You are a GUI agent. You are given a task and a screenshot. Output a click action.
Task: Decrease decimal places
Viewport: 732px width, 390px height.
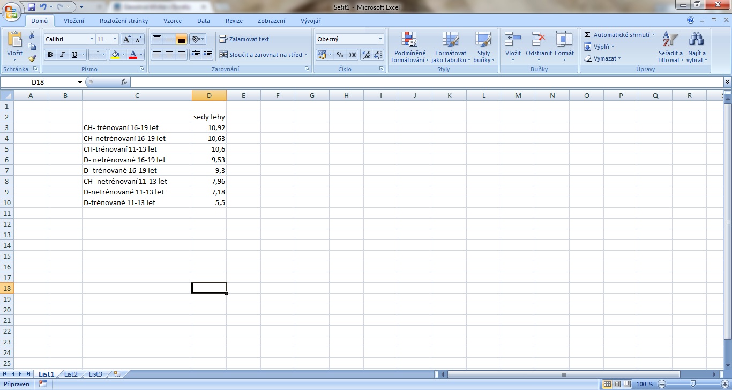pyautogui.click(x=378, y=55)
